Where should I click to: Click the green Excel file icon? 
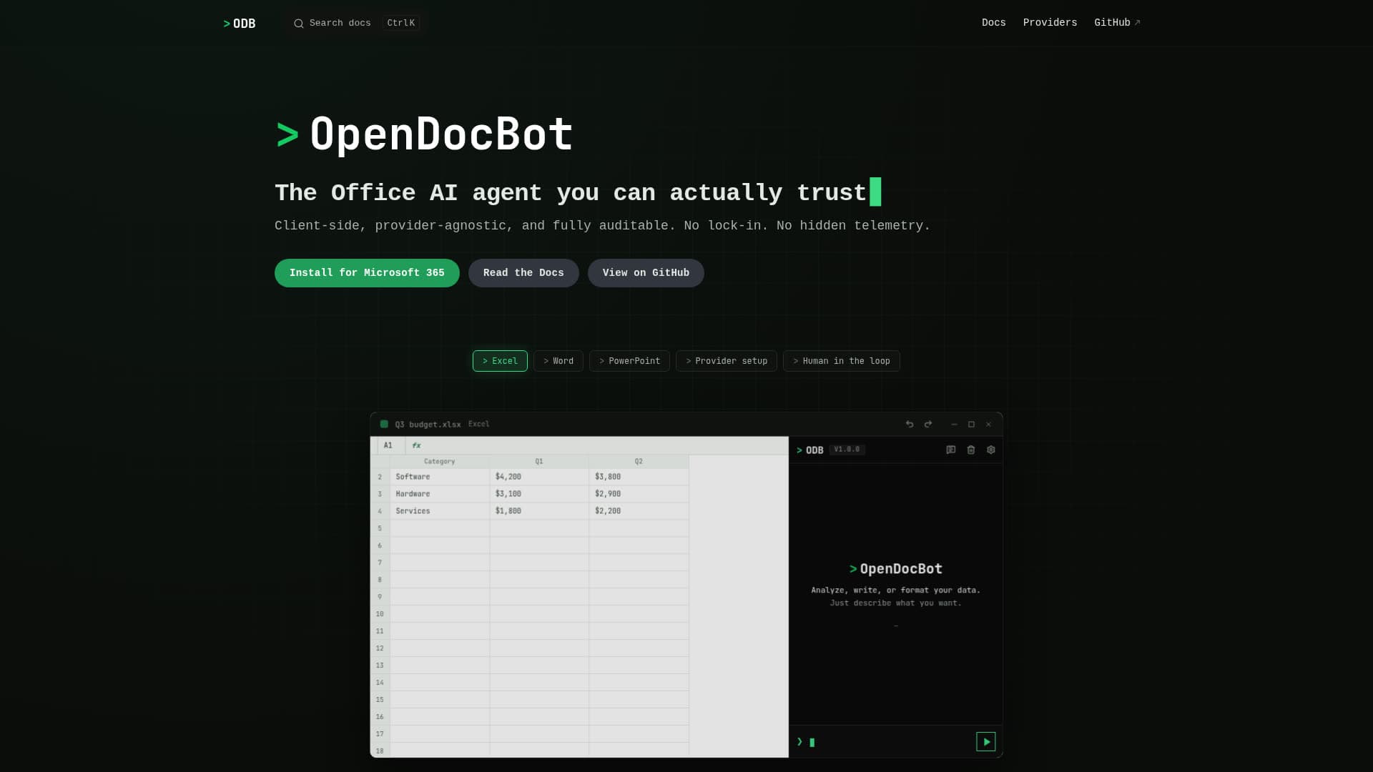[384, 424]
